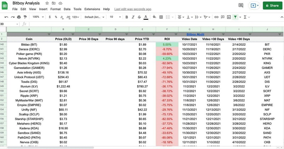This screenshot has width=284, height=149.
Task: Toggle italic formatting
Action: [133, 17]
